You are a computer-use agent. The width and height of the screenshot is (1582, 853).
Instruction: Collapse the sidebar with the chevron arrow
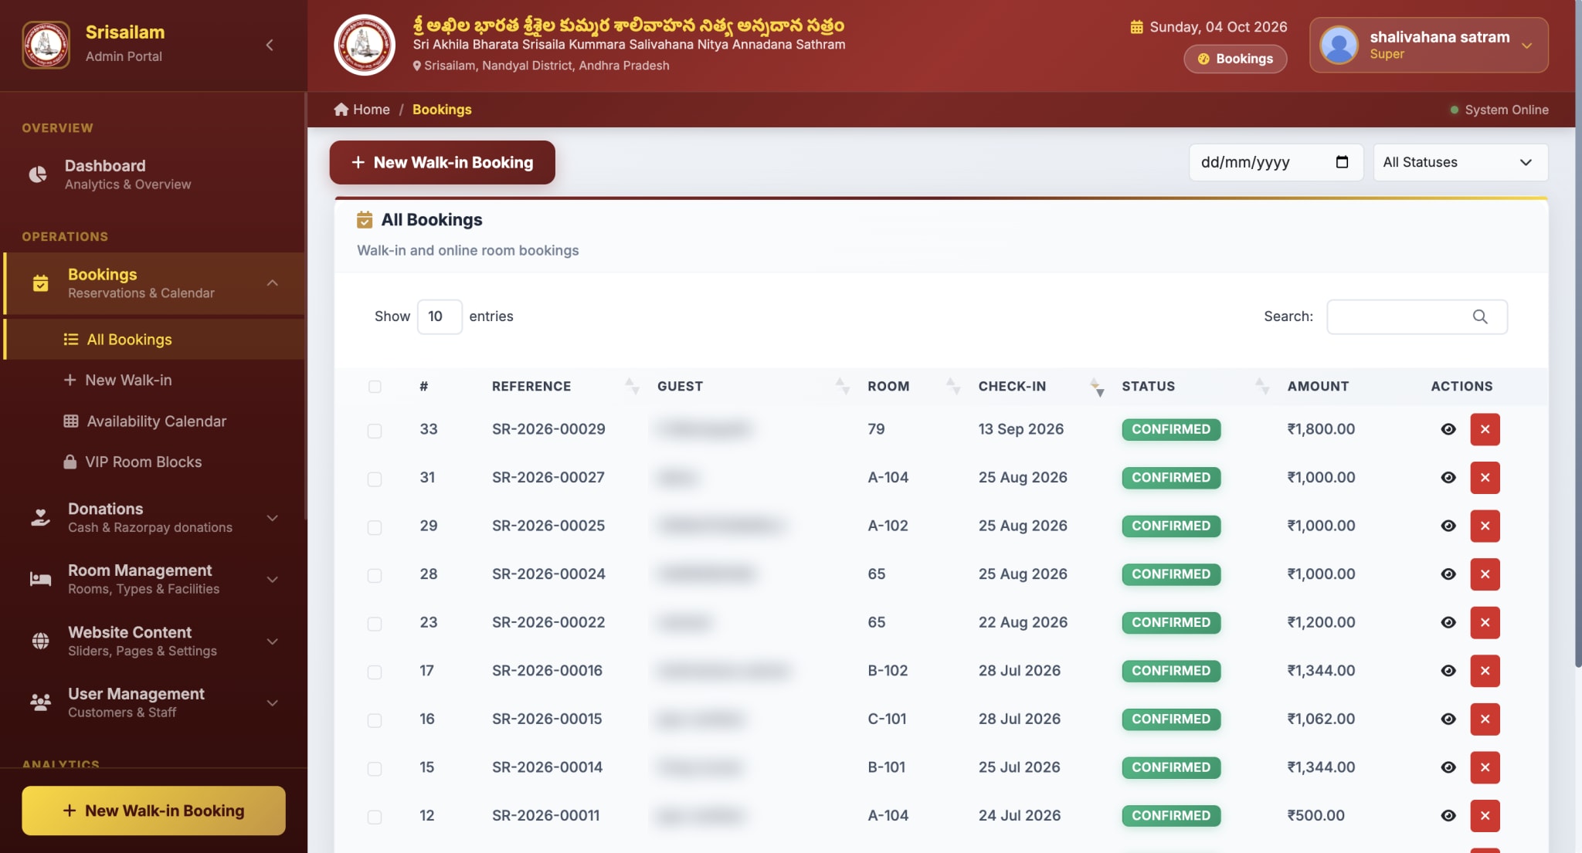(x=270, y=45)
